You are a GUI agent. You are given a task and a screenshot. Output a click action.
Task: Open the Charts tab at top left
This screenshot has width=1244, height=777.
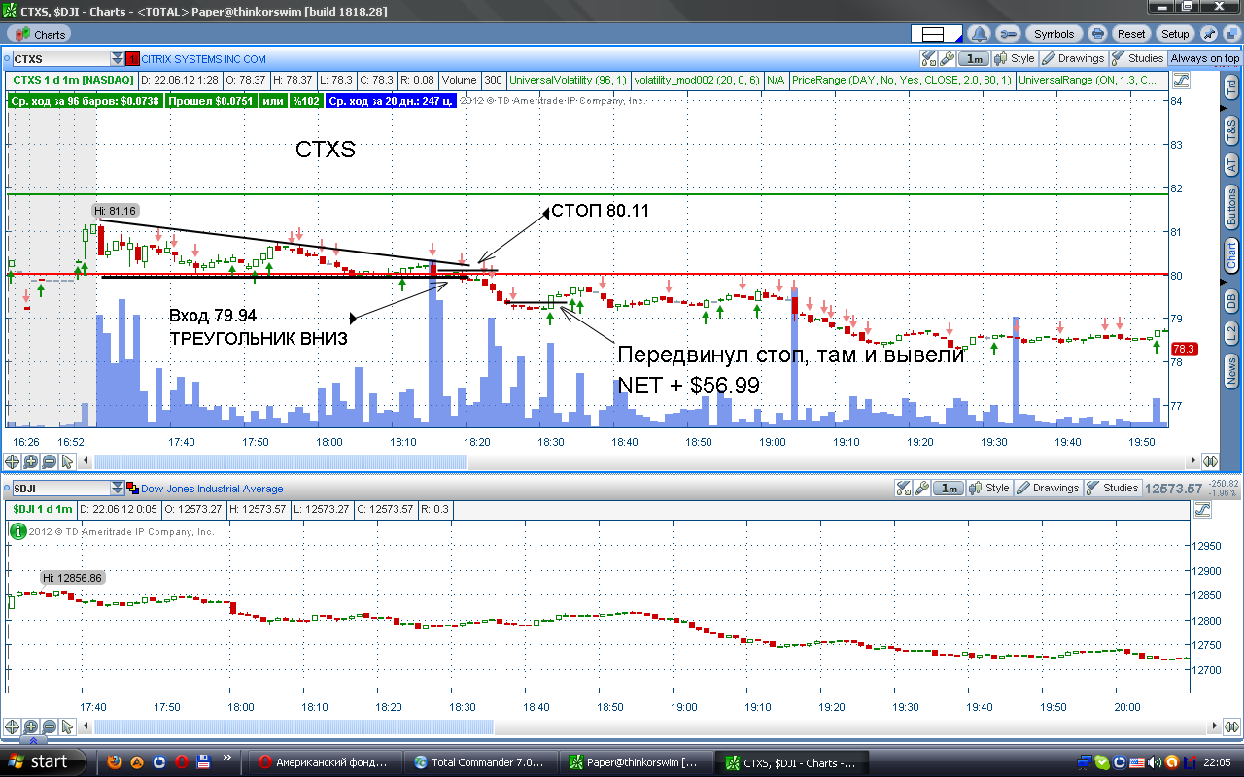(38, 34)
